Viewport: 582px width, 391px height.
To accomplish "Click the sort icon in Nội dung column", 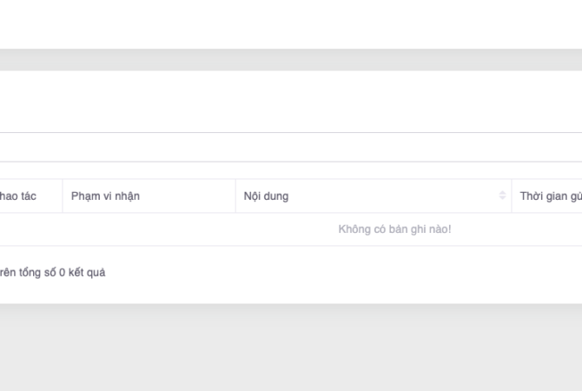I will [x=502, y=195].
